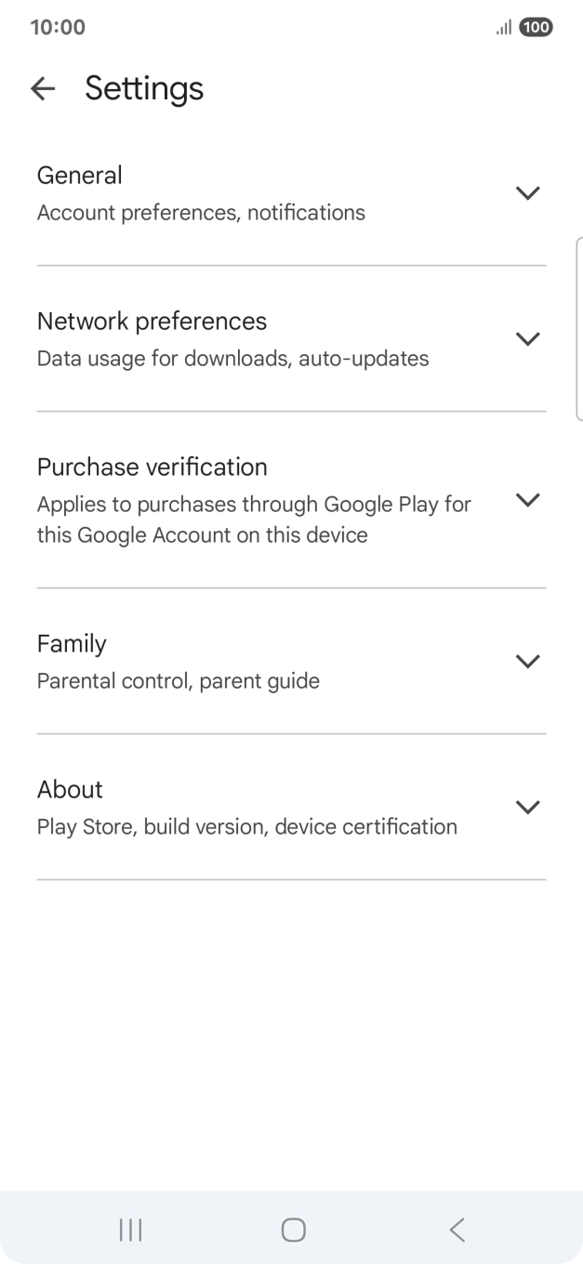Screen dimensions: 583x1264
Task: Click 'Parental control, parent guide' subtitle
Action: pos(178,681)
